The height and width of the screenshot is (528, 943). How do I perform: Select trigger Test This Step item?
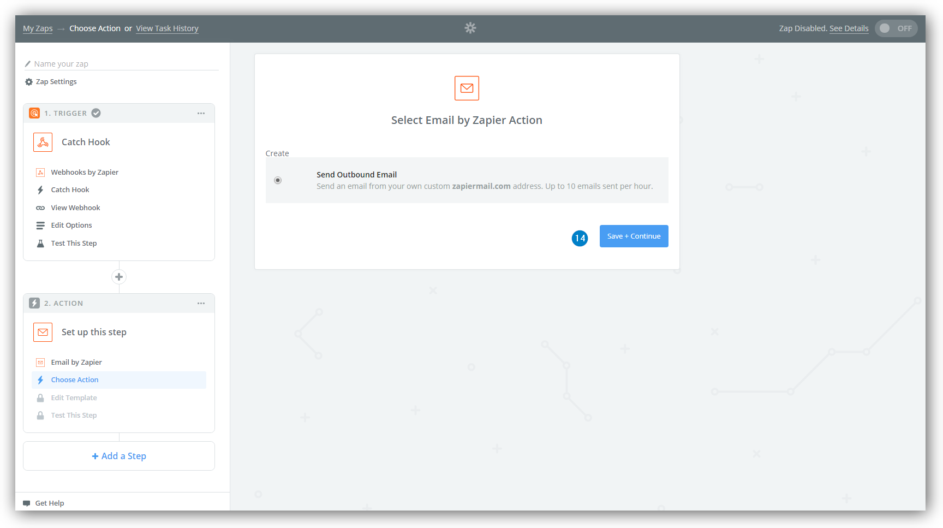click(74, 244)
